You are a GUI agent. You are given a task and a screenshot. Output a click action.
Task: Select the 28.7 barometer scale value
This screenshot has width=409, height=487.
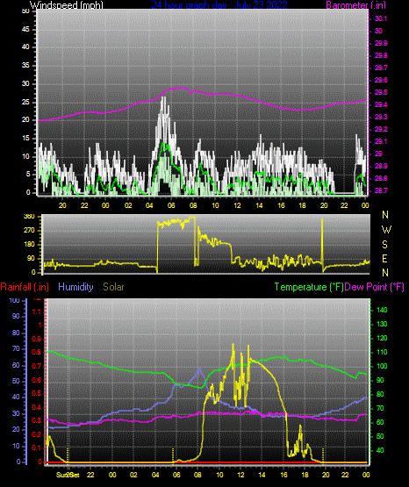pyautogui.click(x=381, y=190)
